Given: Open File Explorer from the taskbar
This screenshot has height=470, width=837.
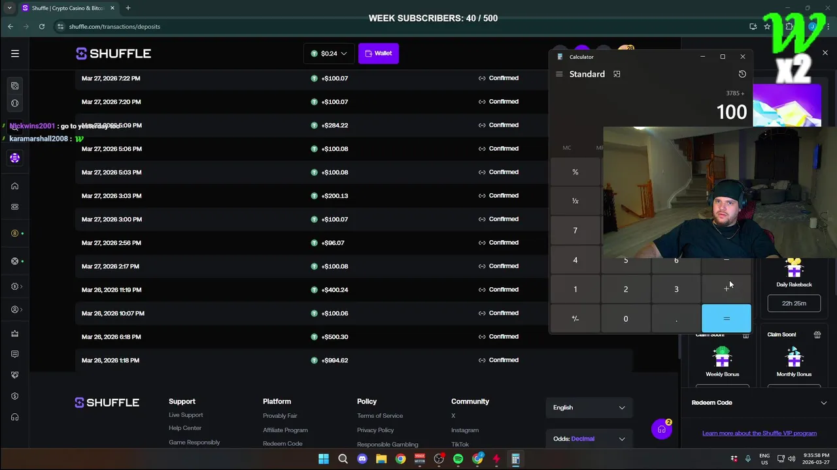Looking at the screenshot, I should pos(381,459).
